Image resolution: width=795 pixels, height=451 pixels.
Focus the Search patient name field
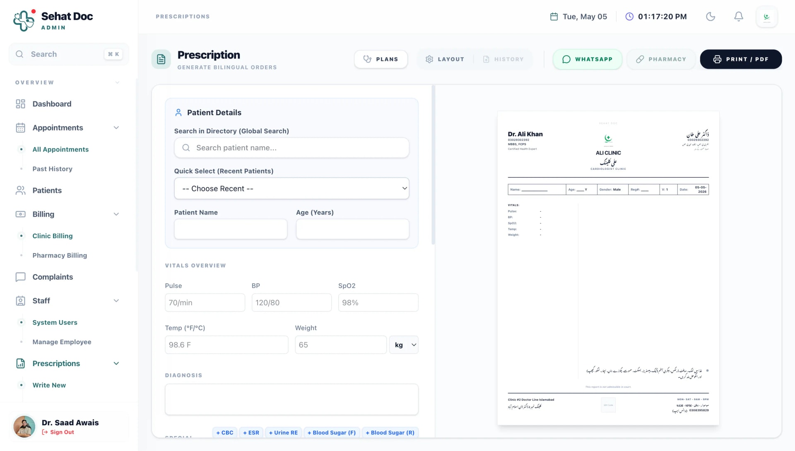click(291, 148)
